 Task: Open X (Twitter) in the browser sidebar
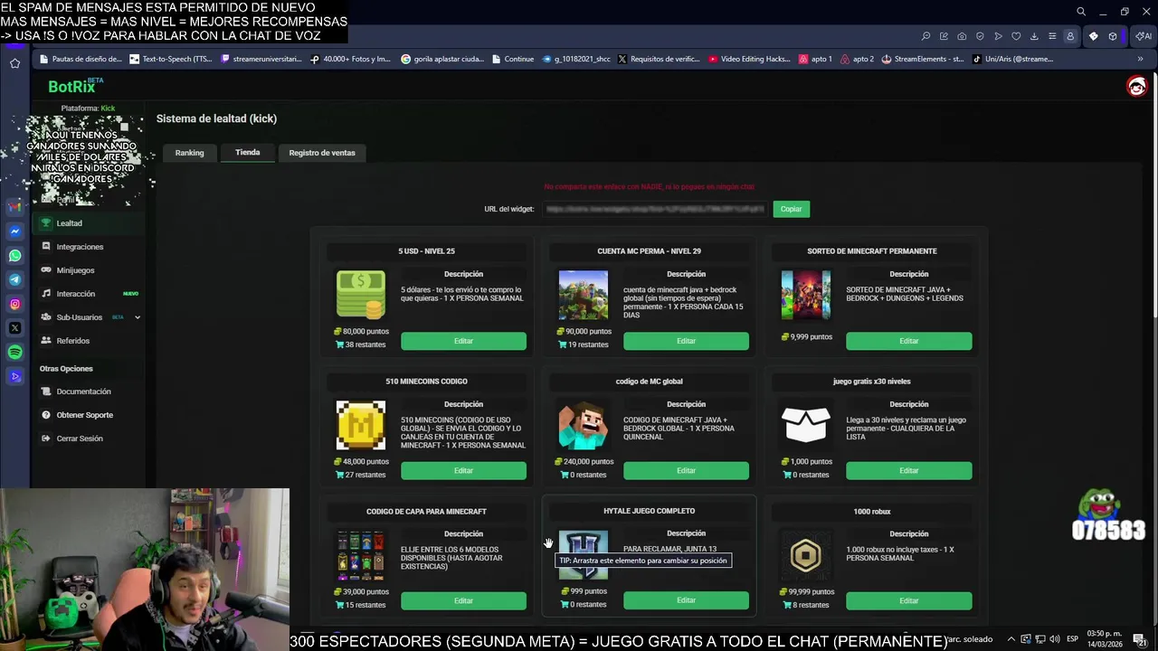14,327
